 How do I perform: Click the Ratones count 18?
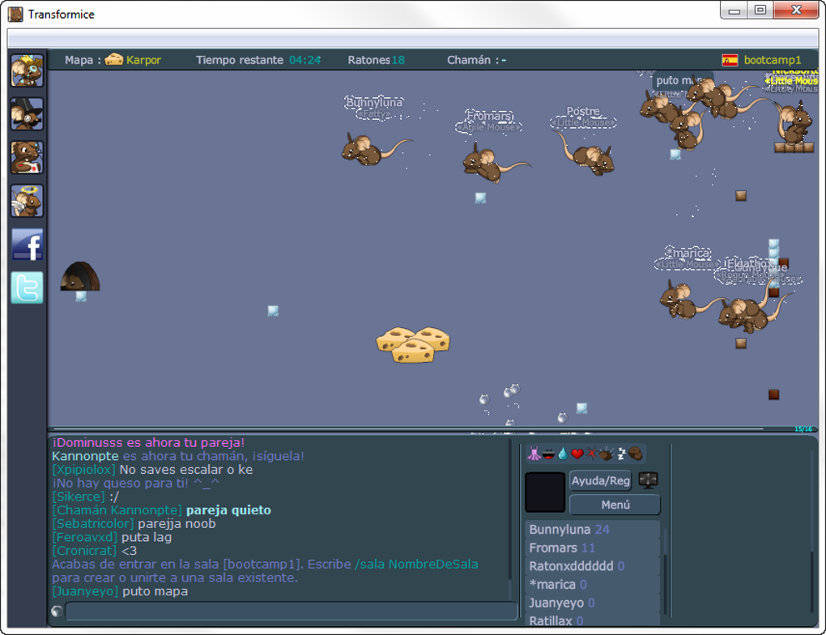(398, 60)
